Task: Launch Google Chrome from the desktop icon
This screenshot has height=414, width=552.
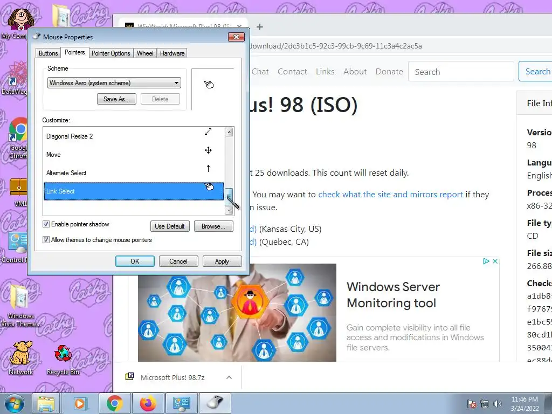Action: (x=18, y=138)
